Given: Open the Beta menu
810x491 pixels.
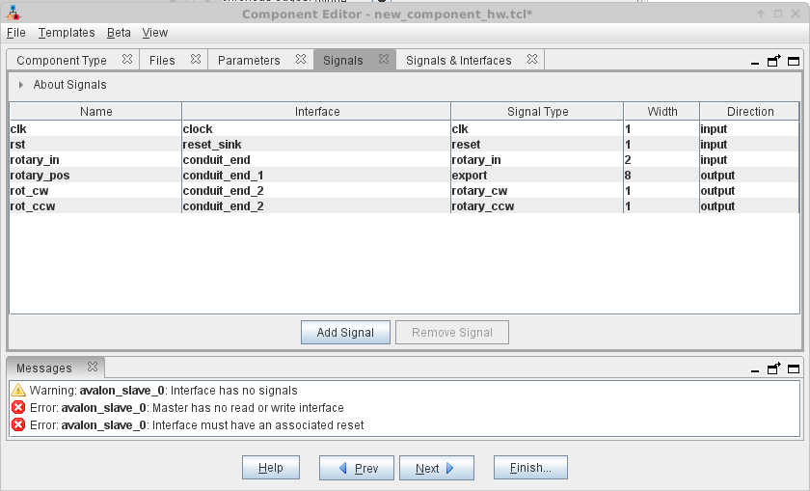Looking at the screenshot, I should pos(119,33).
